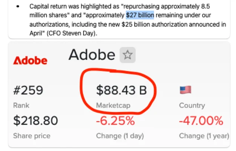Click the Change (1 year) label
The height and width of the screenshot is (151, 236).
(204, 136)
